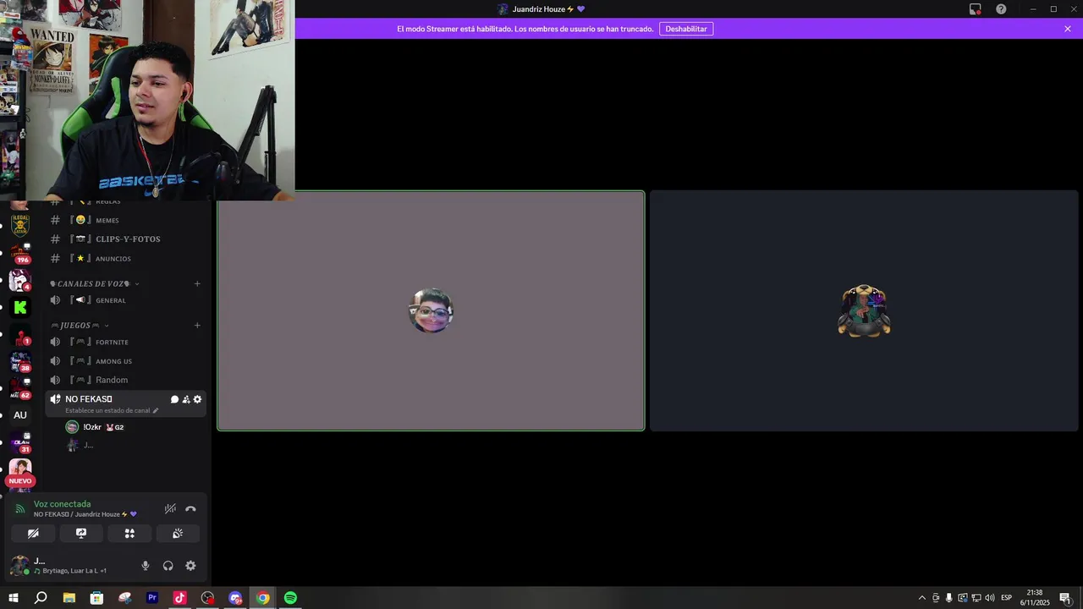Start an activity from voice panel
Viewport: 1083px width, 609px height.
click(129, 534)
